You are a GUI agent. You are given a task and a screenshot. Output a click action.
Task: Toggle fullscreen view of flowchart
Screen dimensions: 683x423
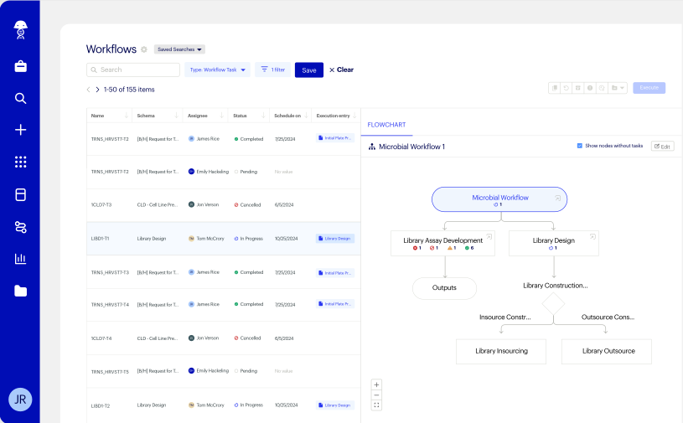(376, 405)
